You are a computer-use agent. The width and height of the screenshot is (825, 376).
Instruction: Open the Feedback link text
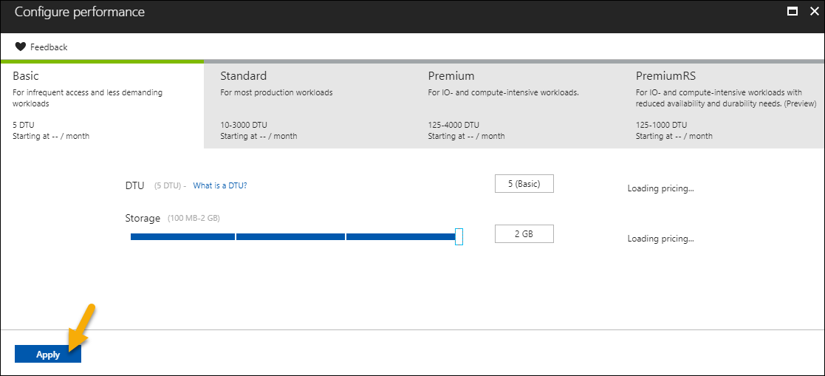click(x=49, y=47)
